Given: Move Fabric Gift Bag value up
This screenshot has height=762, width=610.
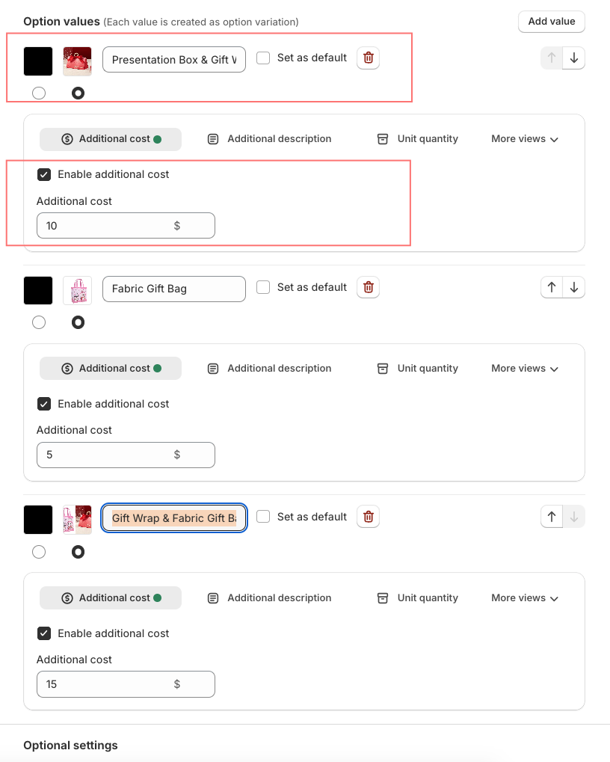Looking at the screenshot, I should [x=552, y=287].
